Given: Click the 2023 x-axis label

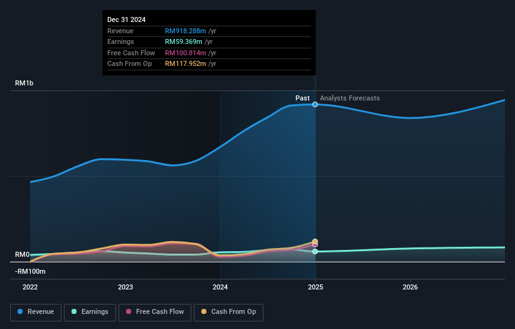Looking at the screenshot, I should coord(125,288).
